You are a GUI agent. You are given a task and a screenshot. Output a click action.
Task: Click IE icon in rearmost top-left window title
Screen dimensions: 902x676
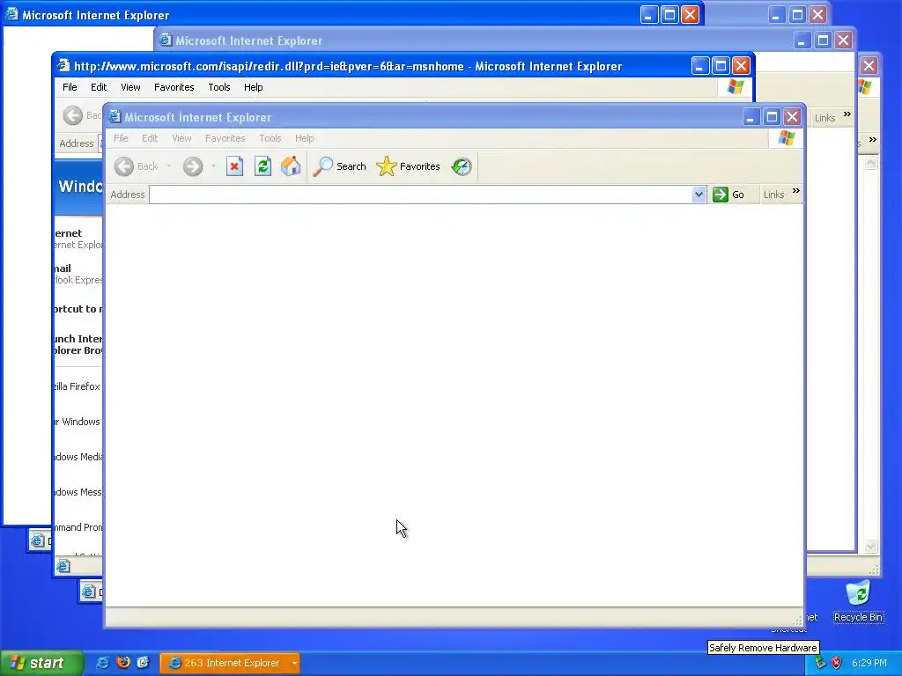11,14
